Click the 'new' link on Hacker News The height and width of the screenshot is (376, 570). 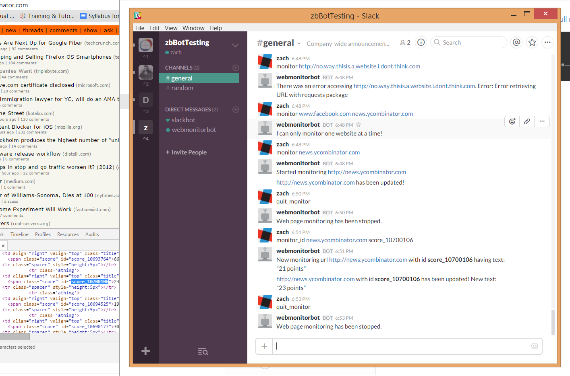pyautogui.click(x=11, y=30)
